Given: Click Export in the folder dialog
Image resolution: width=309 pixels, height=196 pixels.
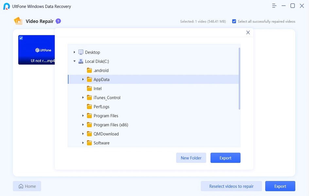Looking at the screenshot, I should point(225,158).
